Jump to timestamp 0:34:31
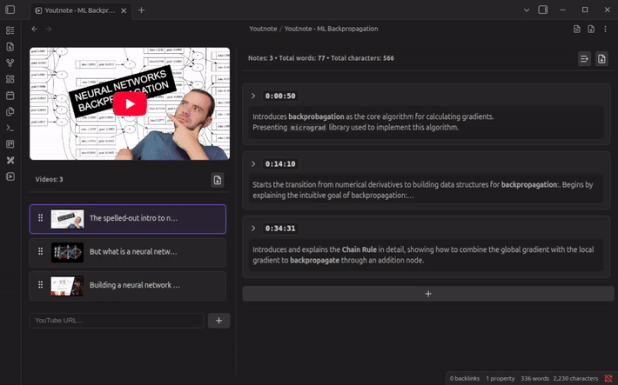 280,229
